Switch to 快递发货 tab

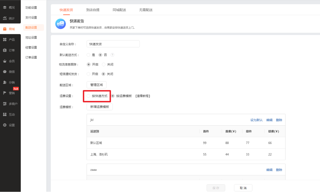pos(66,10)
